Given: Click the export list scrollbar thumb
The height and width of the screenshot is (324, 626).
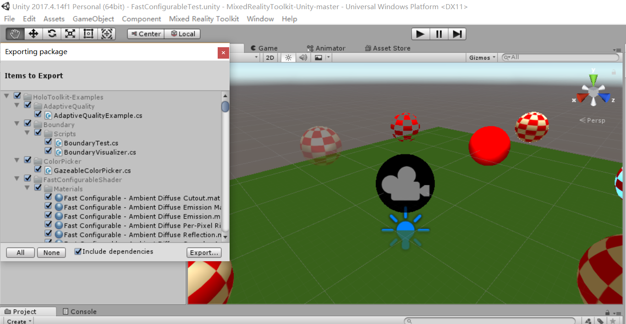Looking at the screenshot, I should (225, 106).
